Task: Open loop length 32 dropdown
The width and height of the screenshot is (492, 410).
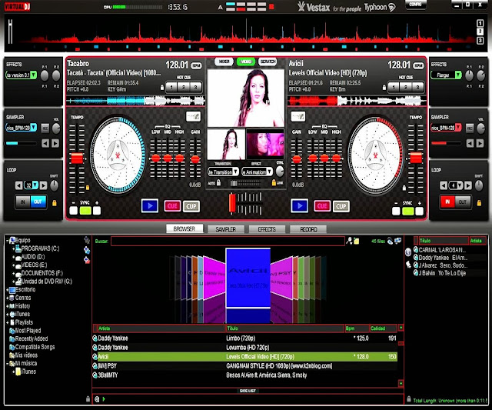Action: coord(35,185)
